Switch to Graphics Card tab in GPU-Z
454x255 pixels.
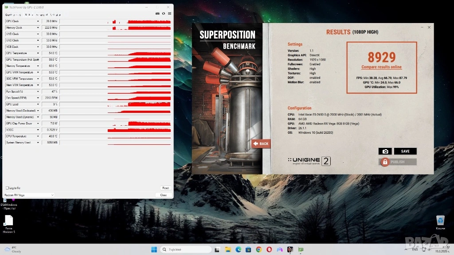pyautogui.click(x=13, y=15)
